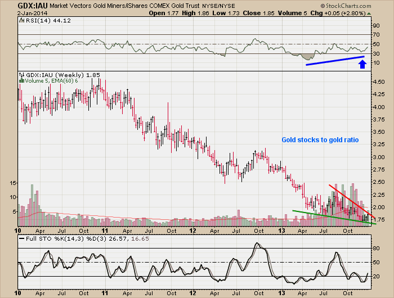The height and width of the screenshot is (298, 394).
Task: Click the NYSE/NYSE exchange label
Action: point(218,6)
